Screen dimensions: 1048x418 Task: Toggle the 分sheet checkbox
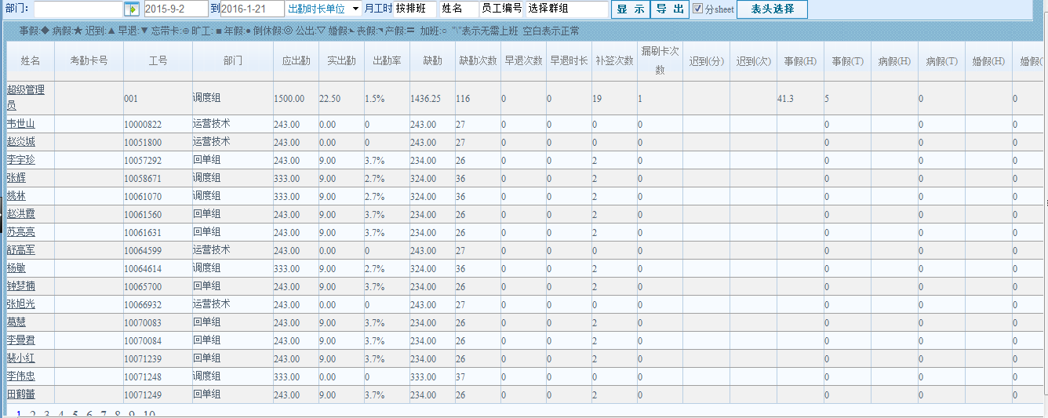coord(698,9)
